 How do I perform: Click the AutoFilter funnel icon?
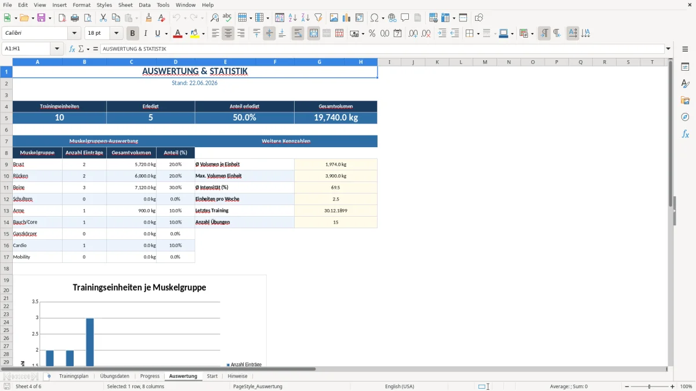coord(318,18)
